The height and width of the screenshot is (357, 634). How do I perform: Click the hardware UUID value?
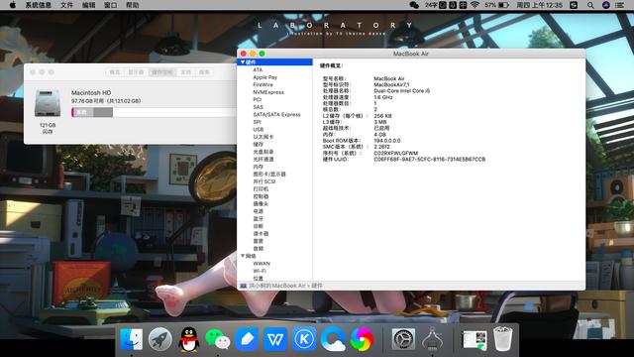tap(429, 159)
